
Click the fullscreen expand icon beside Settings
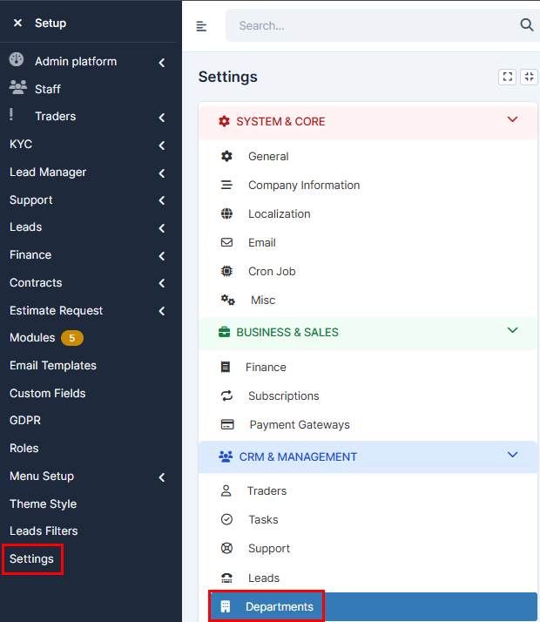(x=507, y=77)
